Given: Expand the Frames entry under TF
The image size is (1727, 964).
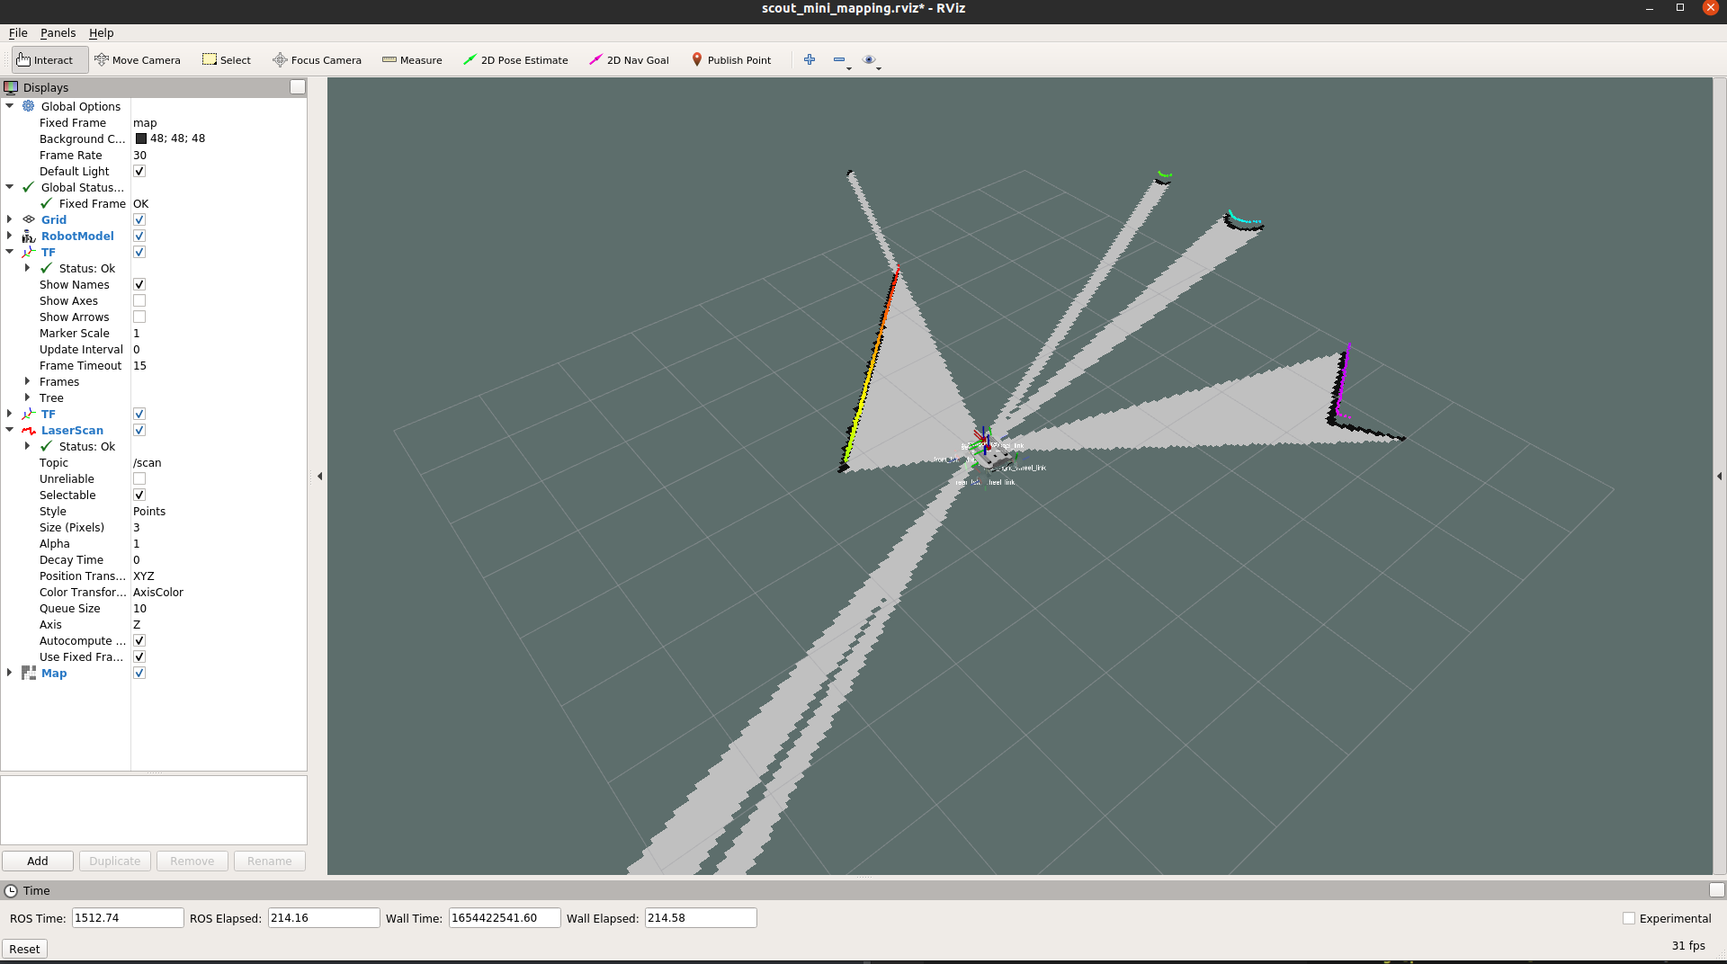Looking at the screenshot, I should tap(28, 381).
